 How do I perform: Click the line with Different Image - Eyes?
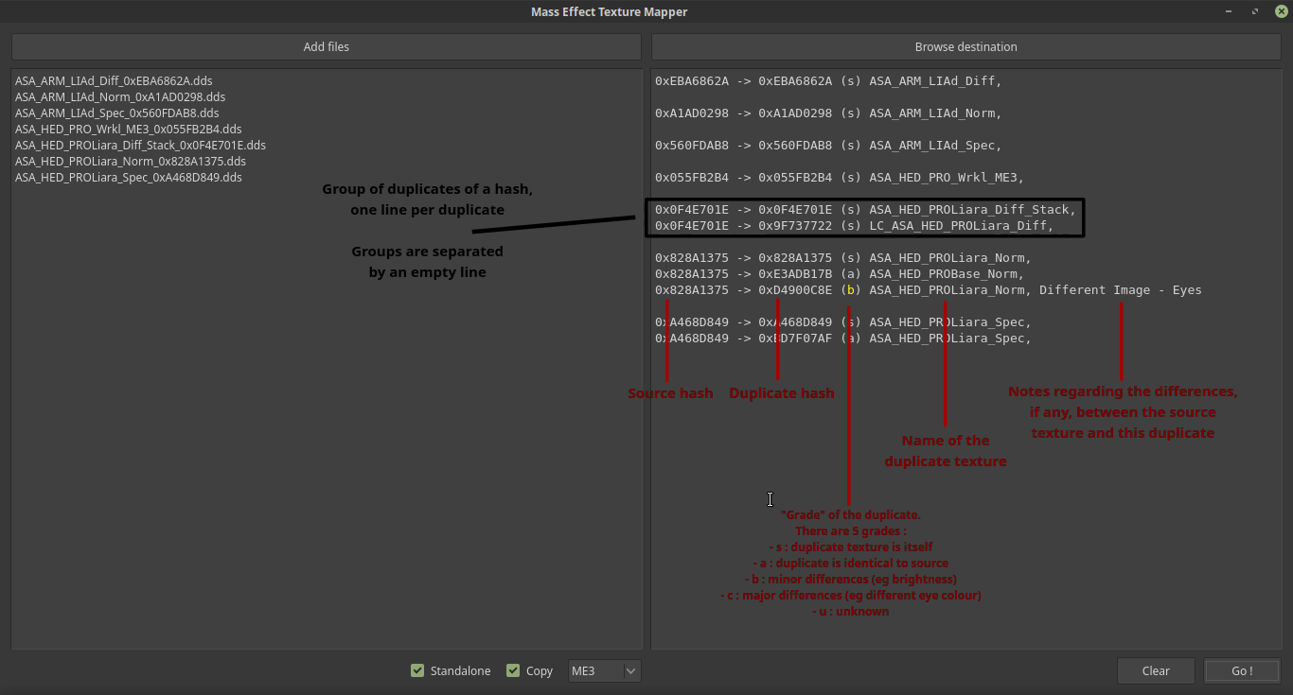[928, 290]
